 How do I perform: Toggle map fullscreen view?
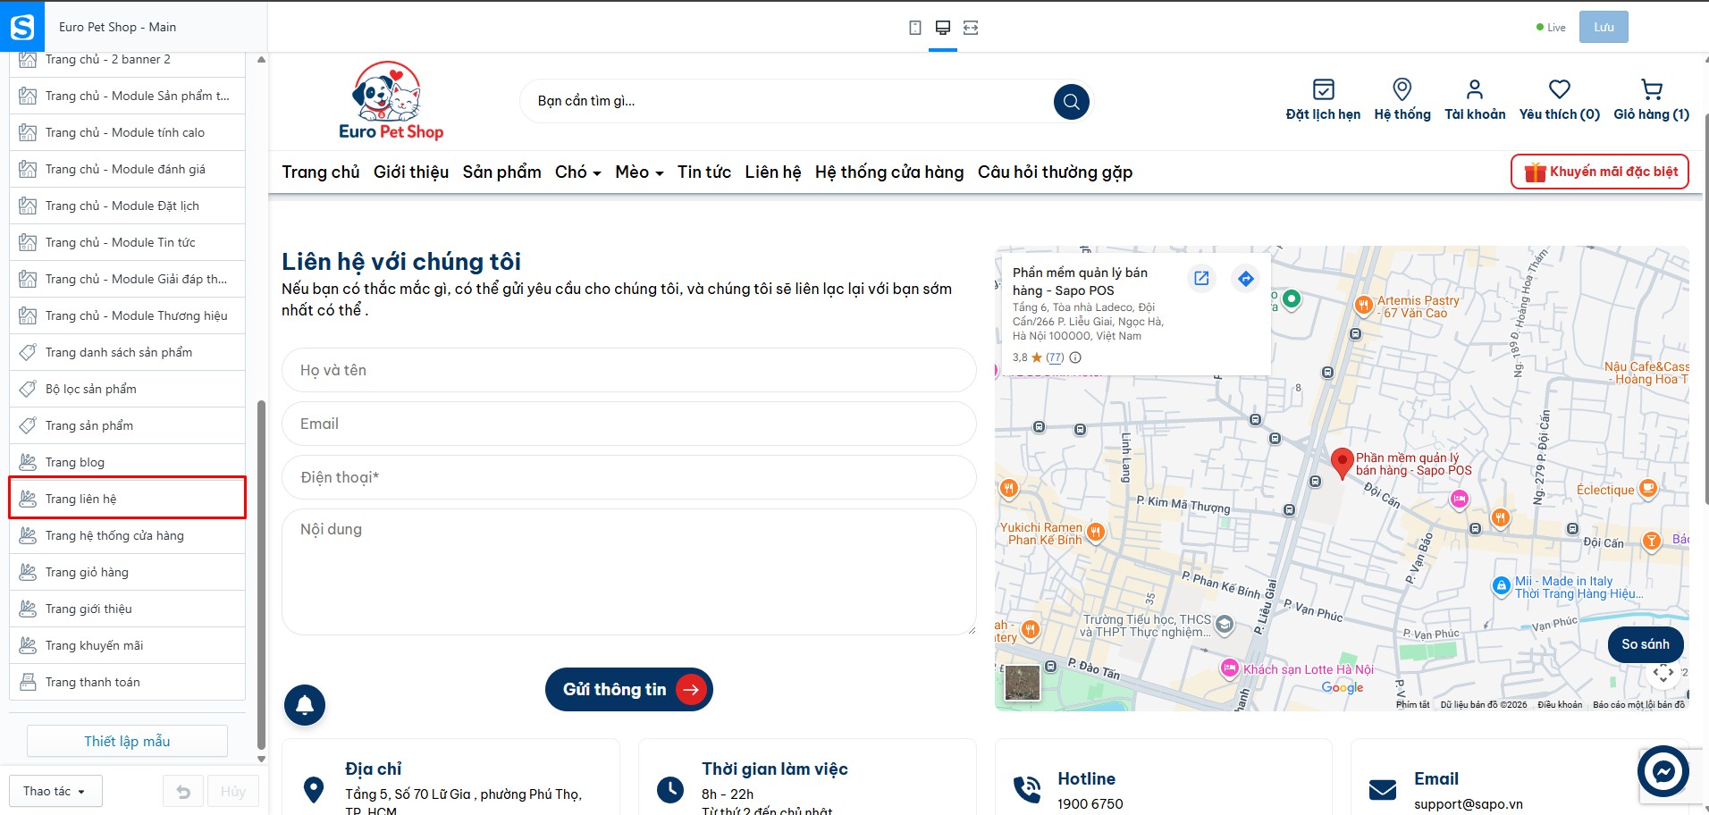[1663, 673]
